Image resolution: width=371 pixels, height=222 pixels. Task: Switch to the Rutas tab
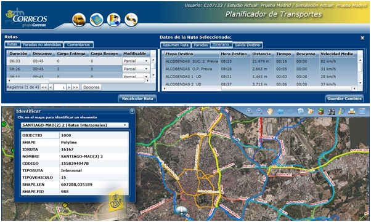tap(12, 44)
